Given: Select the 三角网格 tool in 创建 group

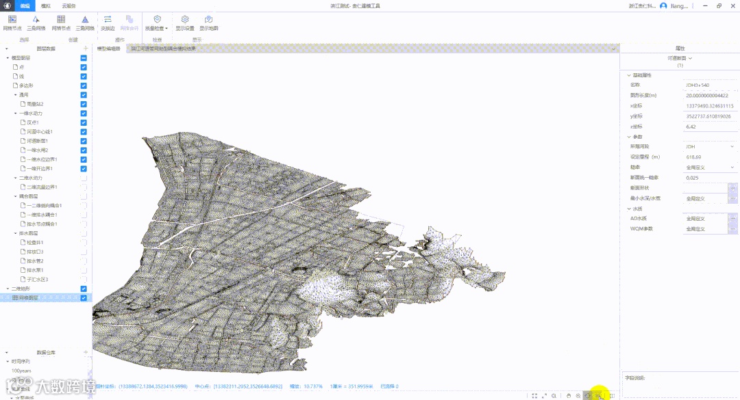Looking at the screenshot, I should 85,20.
